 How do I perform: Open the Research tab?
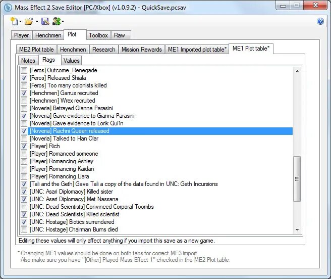pos(104,50)
